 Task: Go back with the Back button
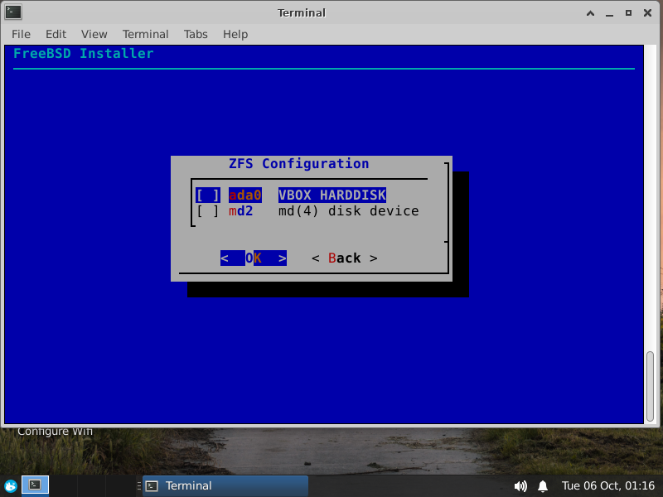[x=344, y=258]
